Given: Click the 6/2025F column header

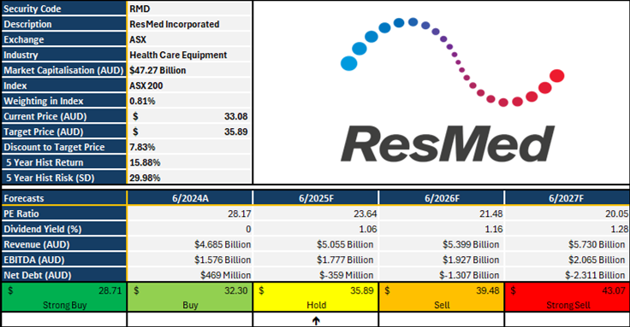Looking at the screenshot, I should click(316, 198).
